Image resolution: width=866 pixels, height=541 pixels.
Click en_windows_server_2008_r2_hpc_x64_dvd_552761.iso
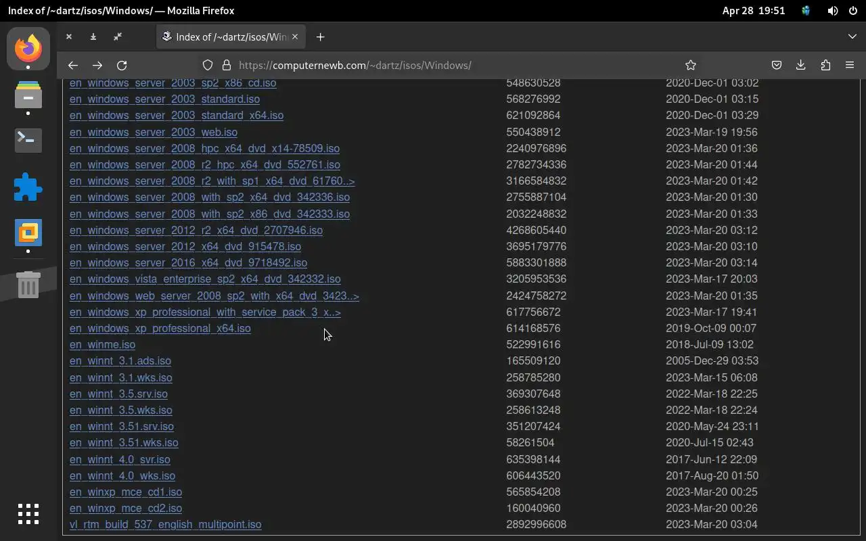[205, 164]
